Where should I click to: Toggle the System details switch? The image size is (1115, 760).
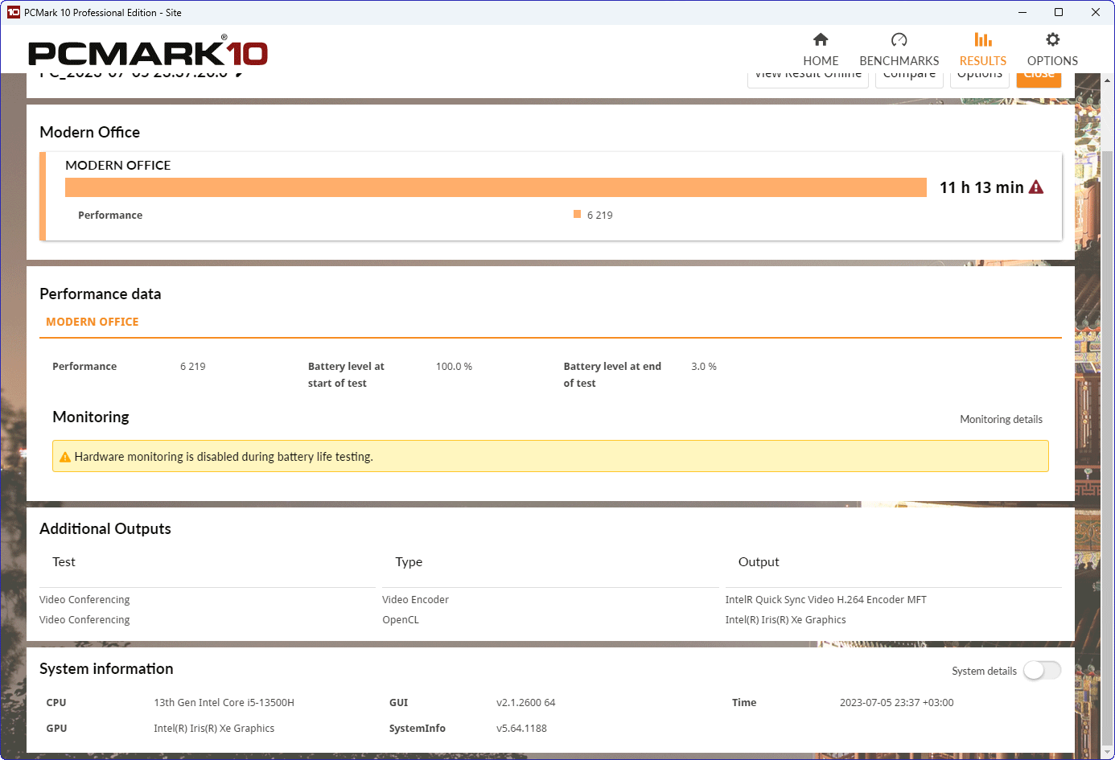point(1042,671)
